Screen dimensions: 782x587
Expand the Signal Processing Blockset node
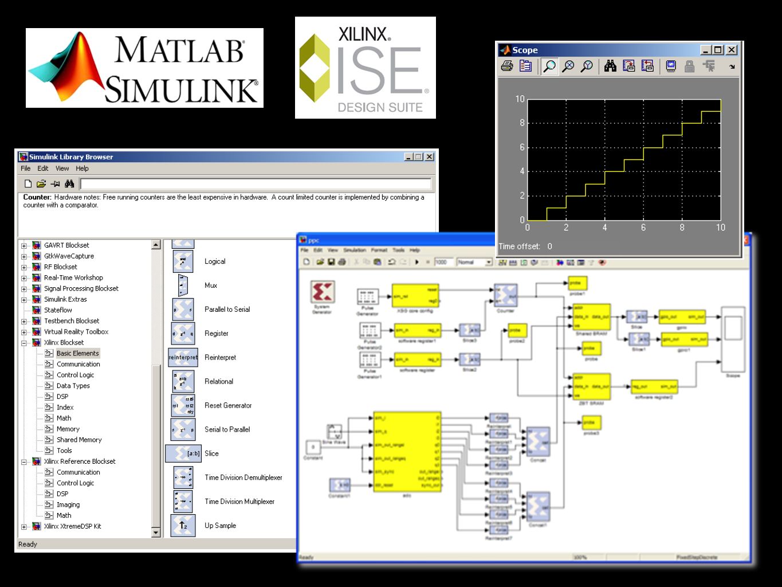click(x=24, y=289)
